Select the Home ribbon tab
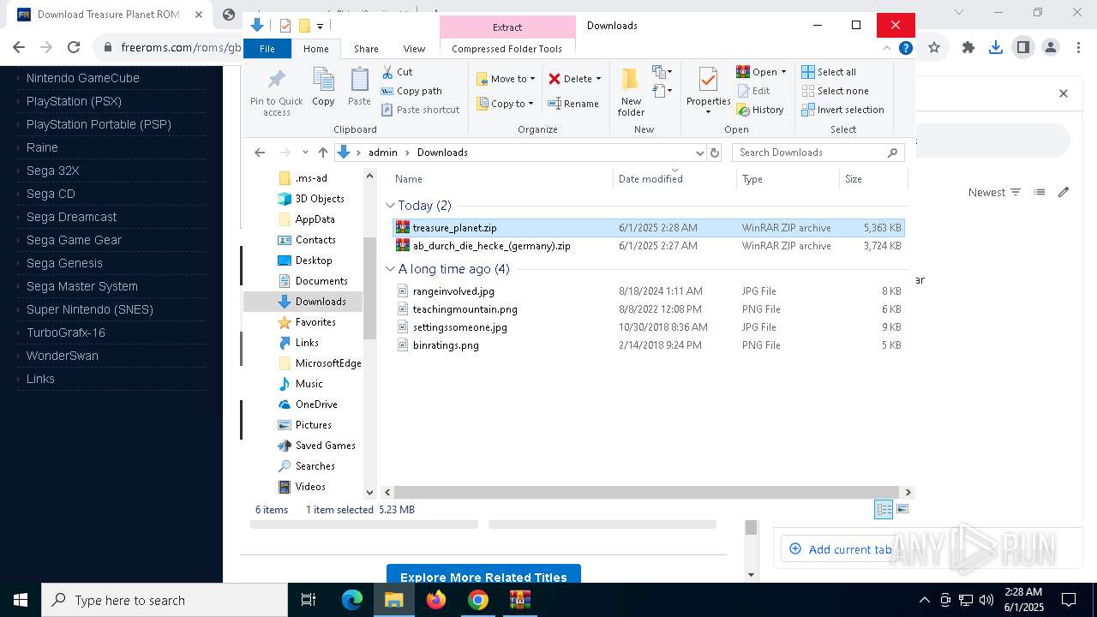This screenshot has height=617, width=1097. (315, 49)
